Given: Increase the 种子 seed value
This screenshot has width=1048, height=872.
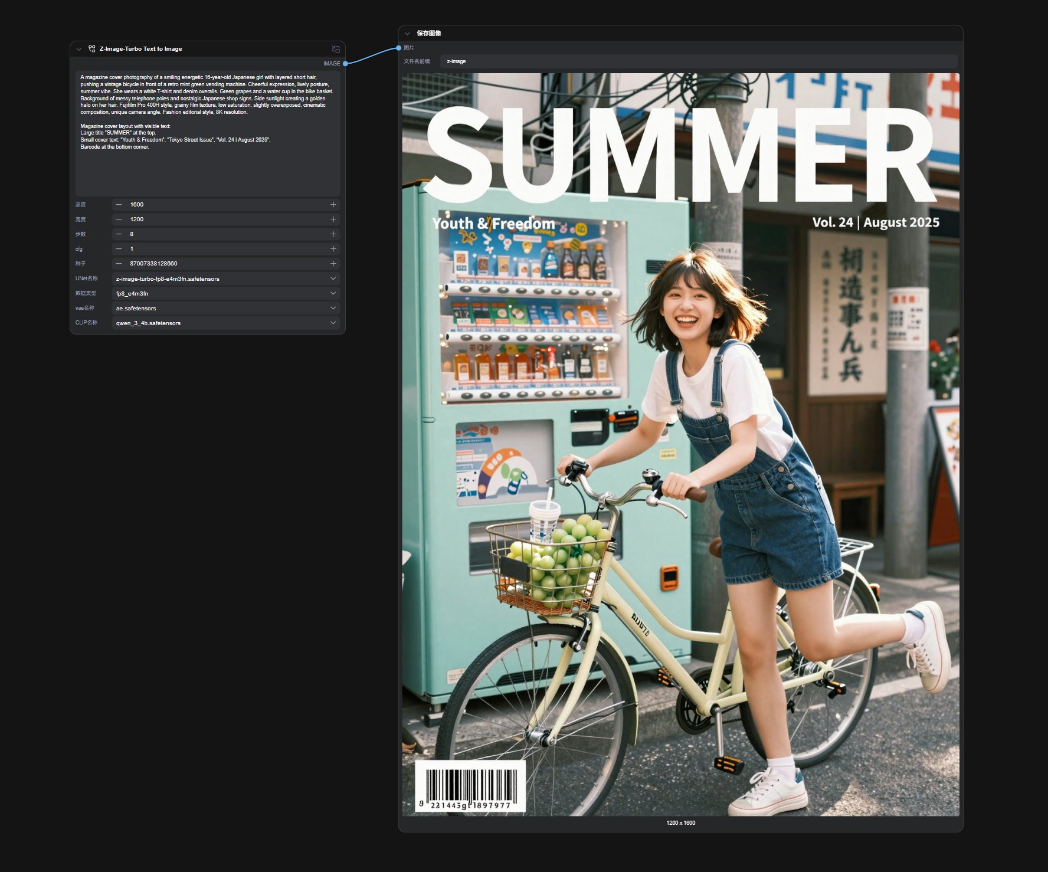Looking at the screenshot, I should pos(333,264).
